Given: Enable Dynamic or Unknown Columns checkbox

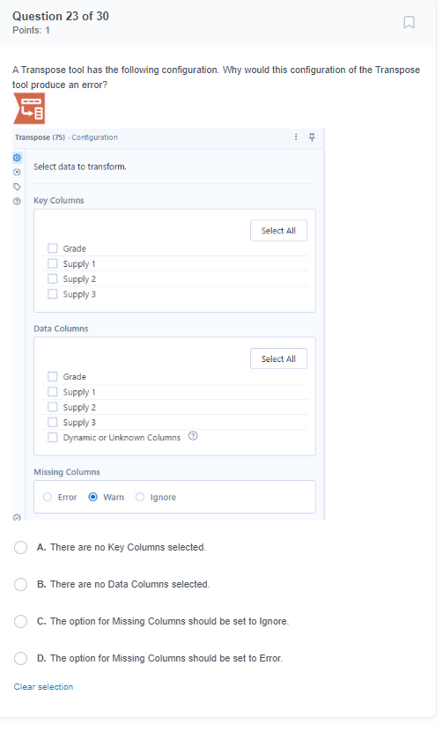Looking at the screenshot, I should click(x=53, y=438).
